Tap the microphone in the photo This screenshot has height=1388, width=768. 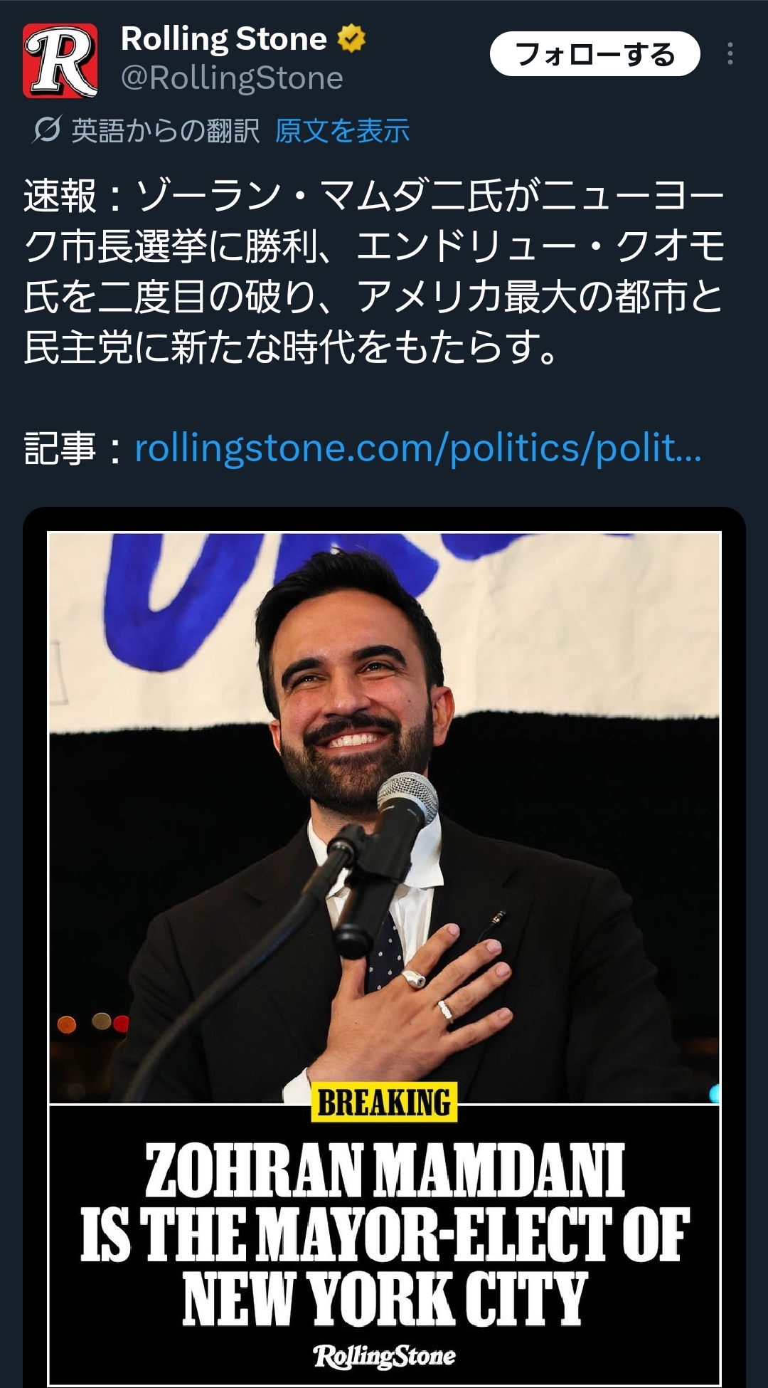(x=407, y=803)
